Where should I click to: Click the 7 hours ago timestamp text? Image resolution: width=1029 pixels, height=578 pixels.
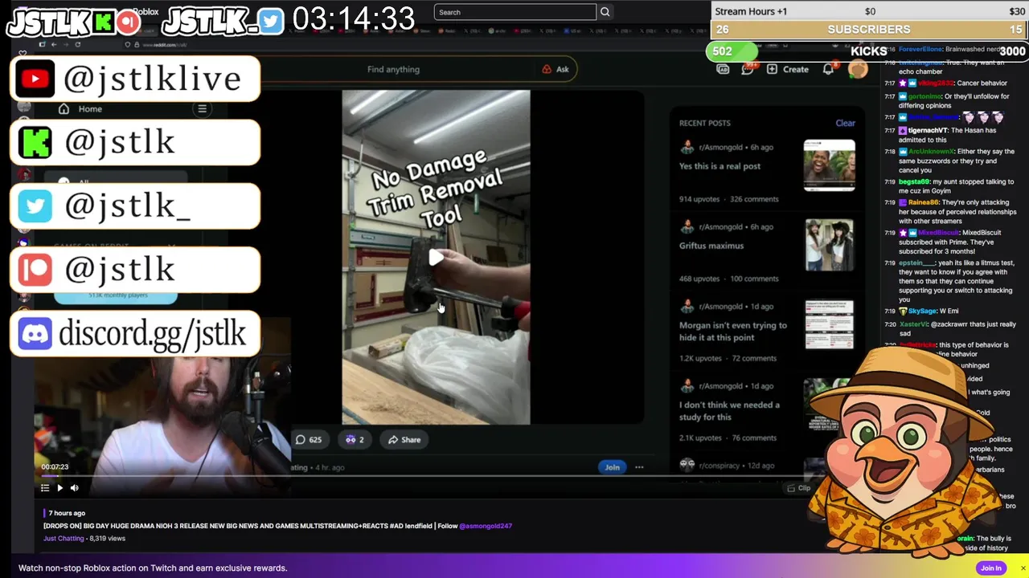[x=67, y=513]
